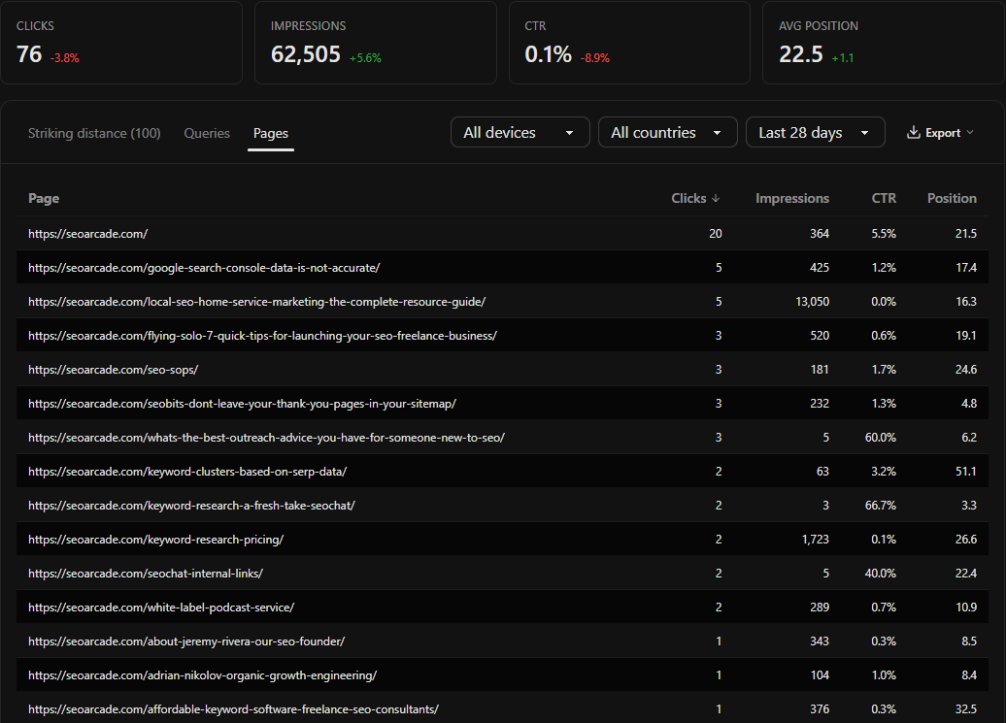Open the whats-the-best-outreach-advice page link
The image size is (1006, 723).
click(266, 438)
